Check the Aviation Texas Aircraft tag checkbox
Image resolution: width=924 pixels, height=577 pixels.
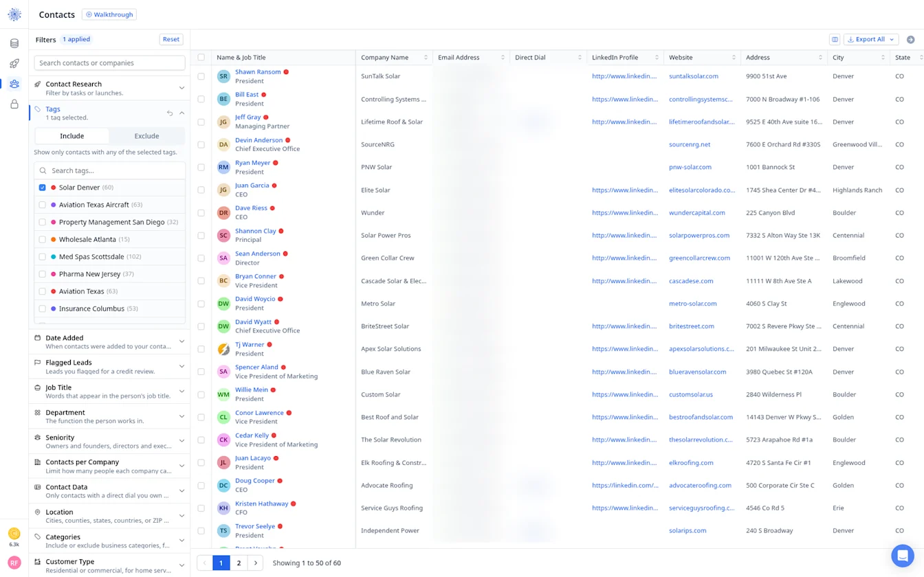click(43, 205)
